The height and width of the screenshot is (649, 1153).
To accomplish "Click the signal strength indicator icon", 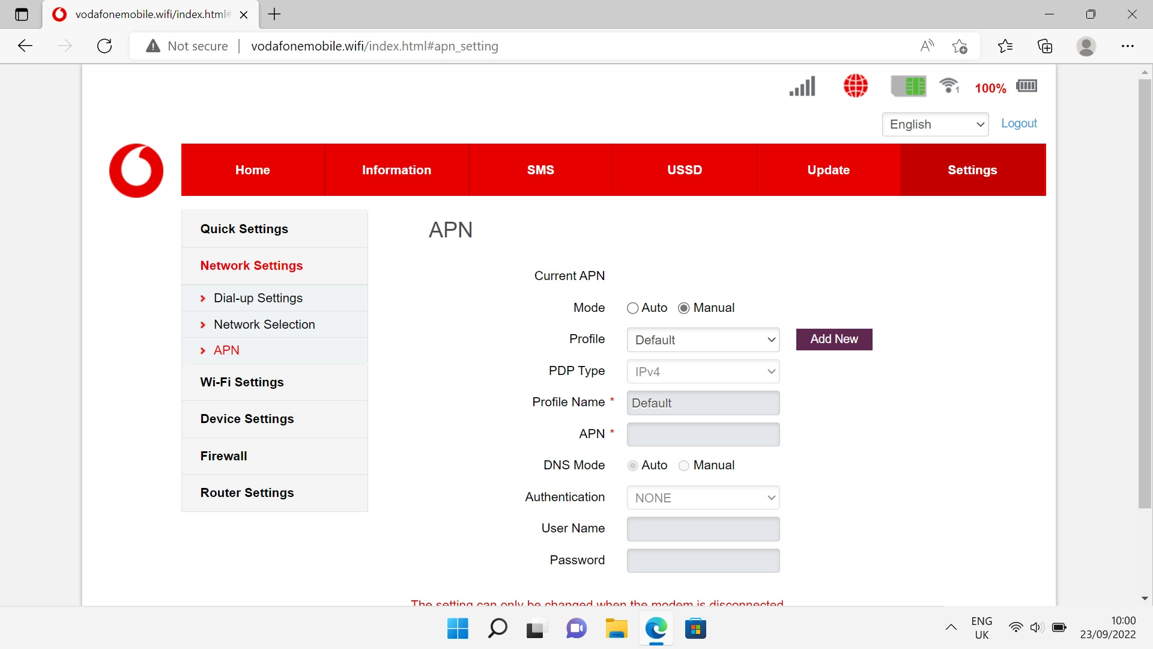I will 802,86.
